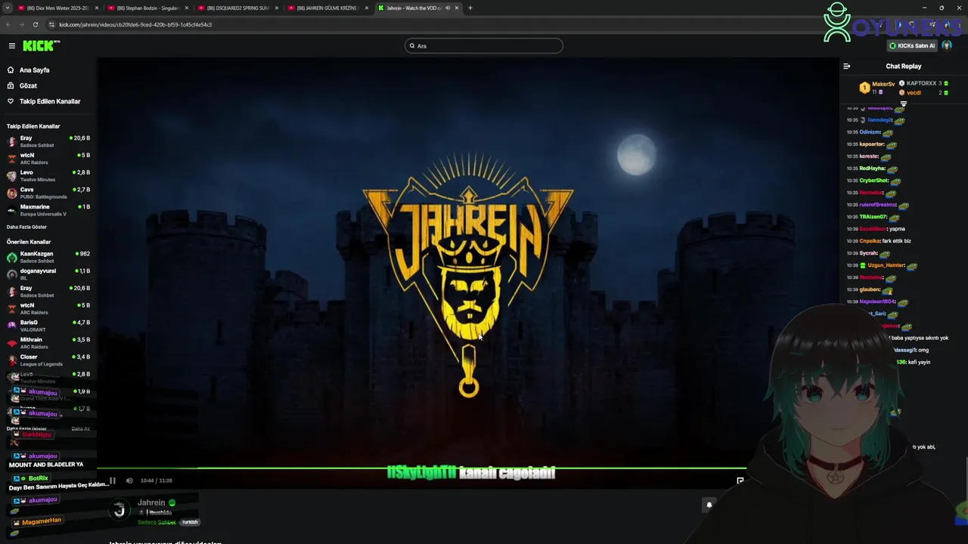Toggle the fullscreen icon

[x=740, y=481]
